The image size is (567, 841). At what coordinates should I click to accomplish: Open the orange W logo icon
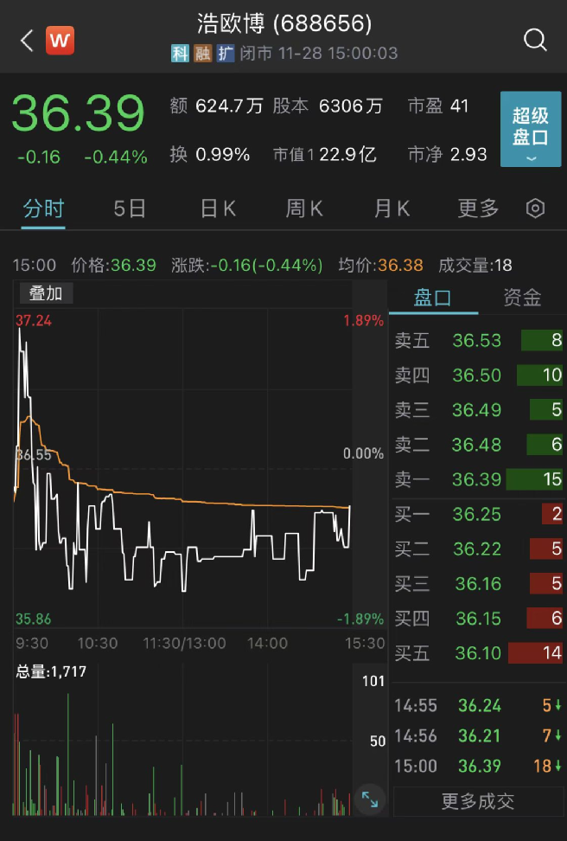point(61,40)
